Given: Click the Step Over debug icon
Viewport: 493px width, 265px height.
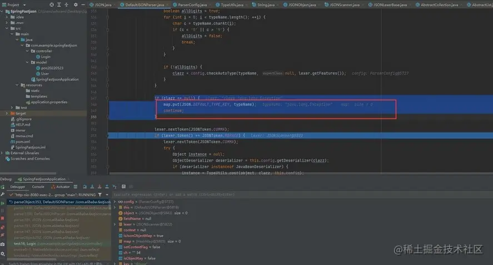Looking at the screenshot, I should click(x=84, y=187).
